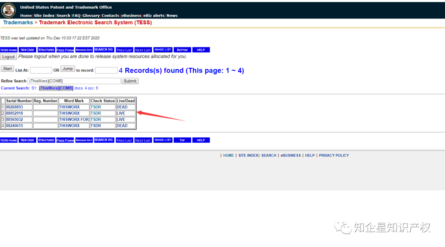Image resolution: width=445 pixels, height=247 pixels.
Task: Click the top Browse Dict button
Action: click(x=84, y=50)
